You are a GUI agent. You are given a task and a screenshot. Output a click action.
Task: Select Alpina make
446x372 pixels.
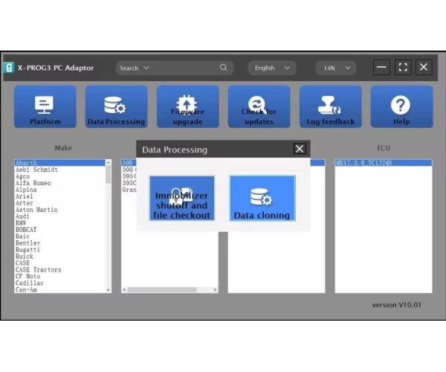[59, 190]
